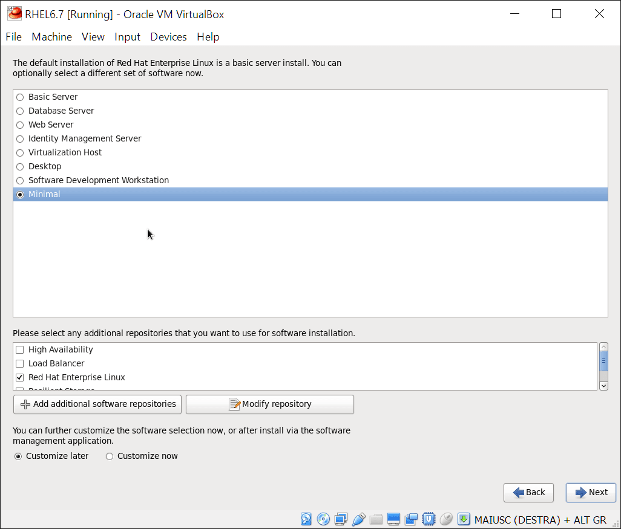Maximize the VirtualBox window

coord(556,14)
